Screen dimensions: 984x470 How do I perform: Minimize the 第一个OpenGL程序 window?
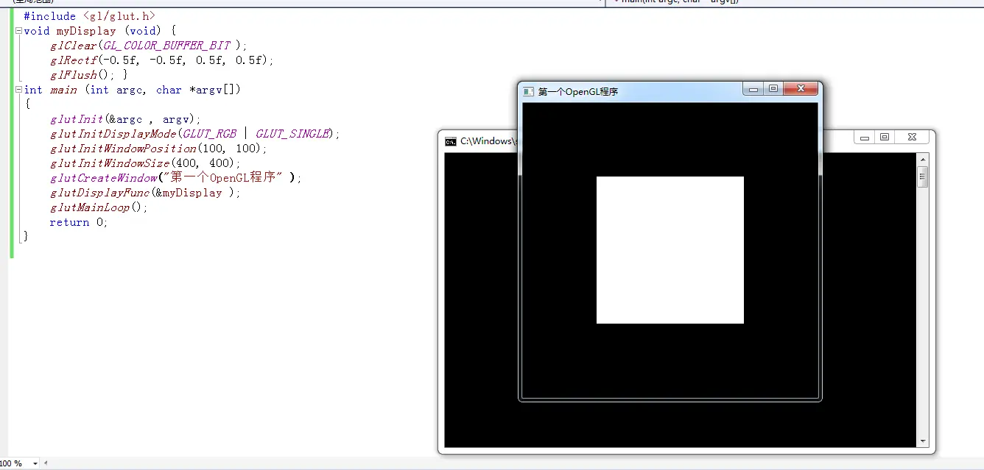(753, 90)
